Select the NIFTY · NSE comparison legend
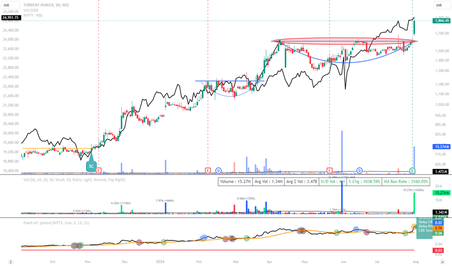Screen dimensions: 452x266 pos(33,15)
